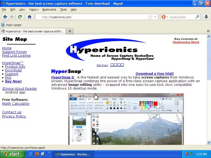Click the page scrollbar up arrow
The height and width of the screenshot is (158, 211).
point(209,36)
